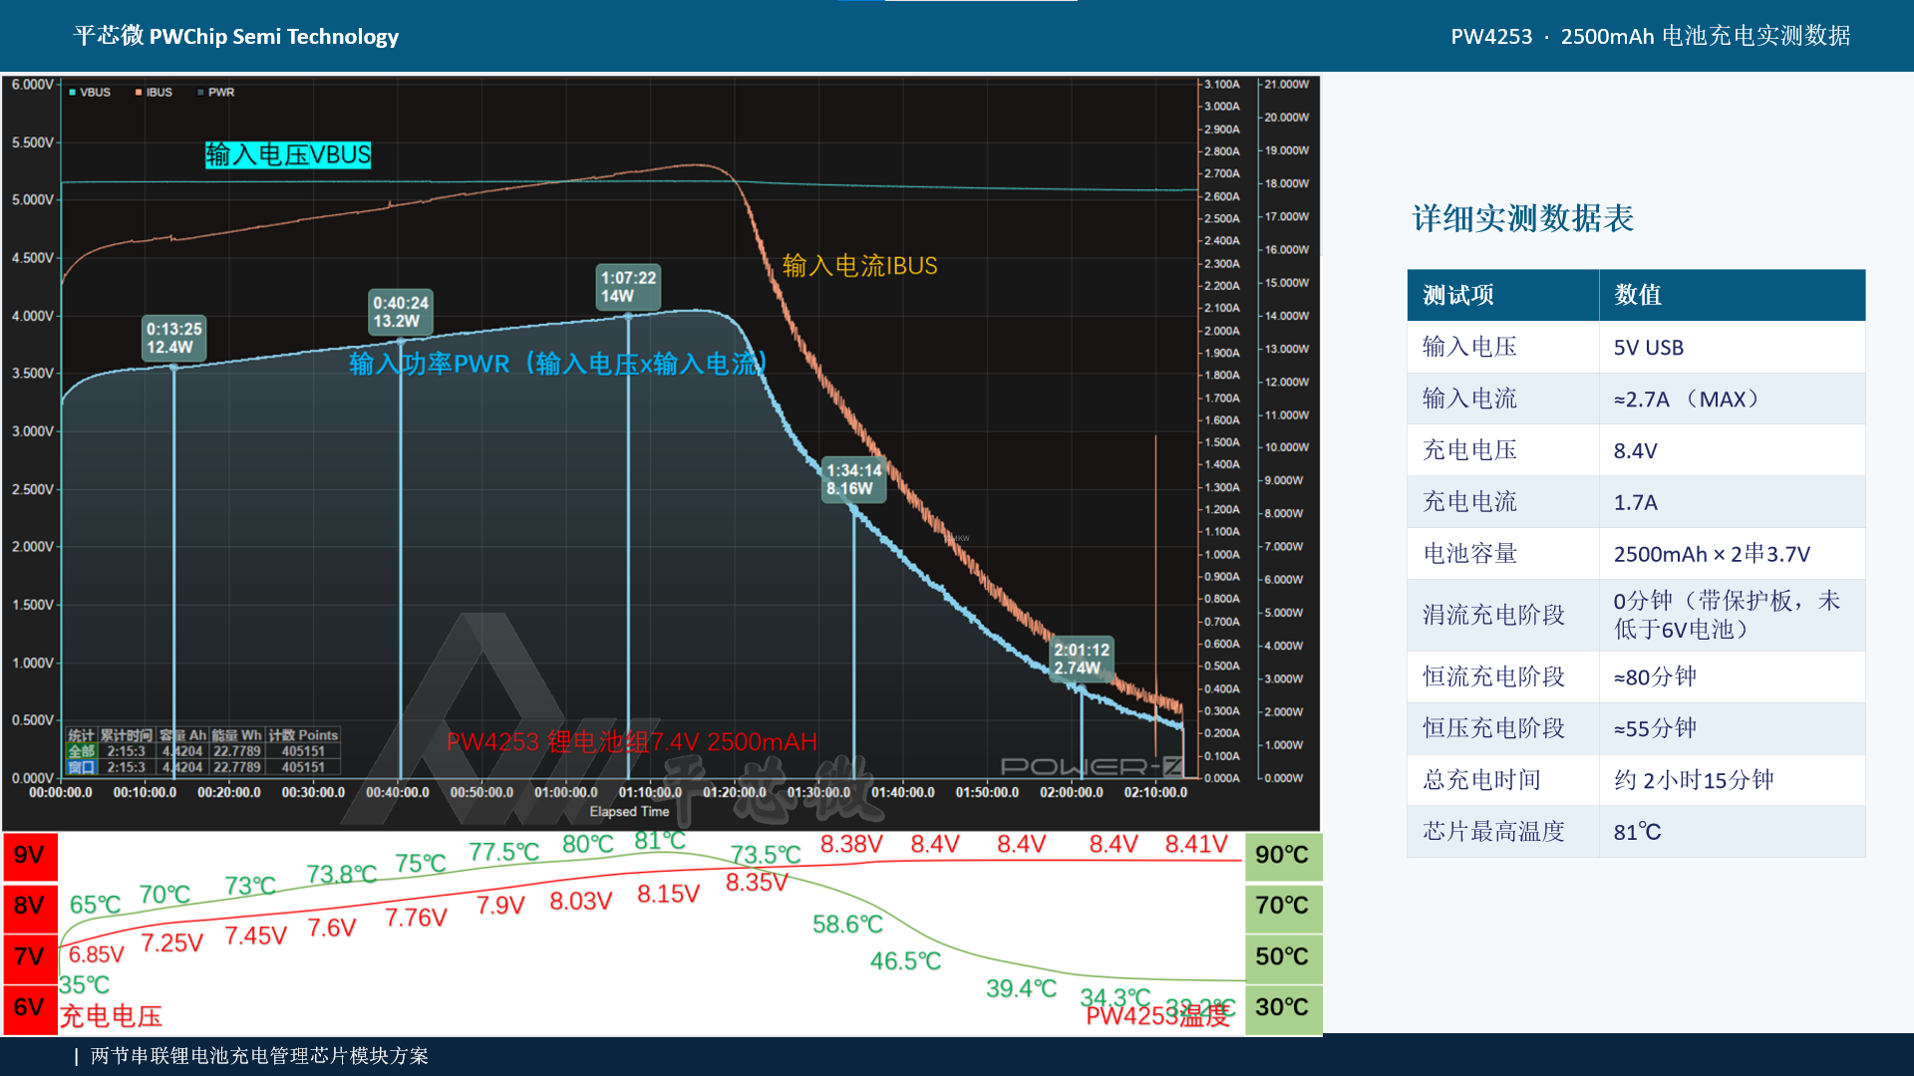Click the blue 输入功率PWR curve label
The image size is (1914, 1076).
558,364
